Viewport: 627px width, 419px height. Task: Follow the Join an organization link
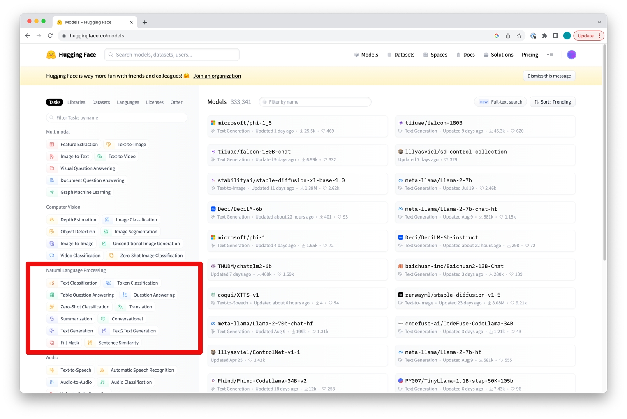point(217,76)
